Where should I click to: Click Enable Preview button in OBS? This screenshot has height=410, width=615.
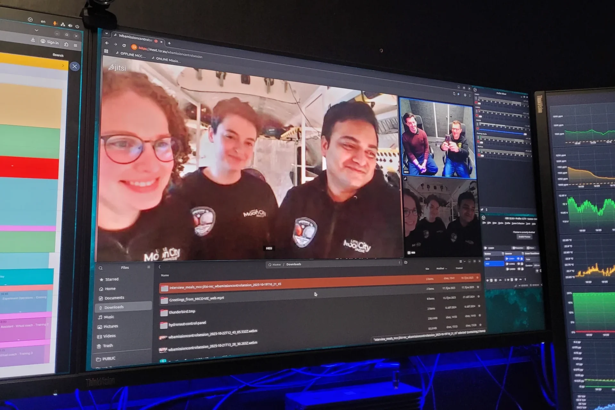pyautogui.click(x=524, y=237)
